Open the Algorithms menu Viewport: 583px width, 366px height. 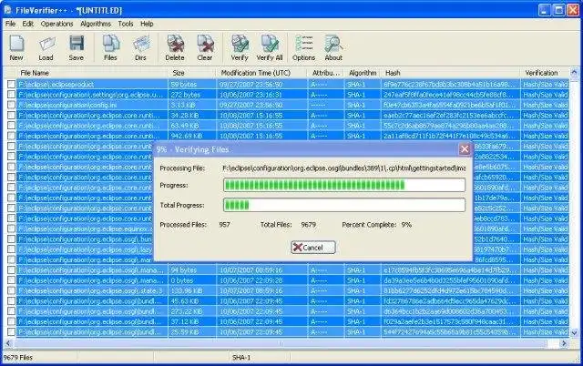pos(96,24)
